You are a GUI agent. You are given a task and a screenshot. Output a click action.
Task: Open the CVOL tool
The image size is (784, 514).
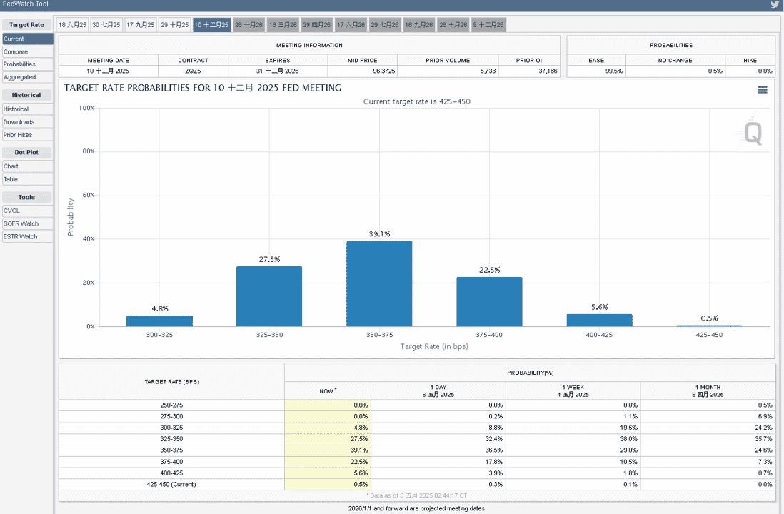[28, 211]
